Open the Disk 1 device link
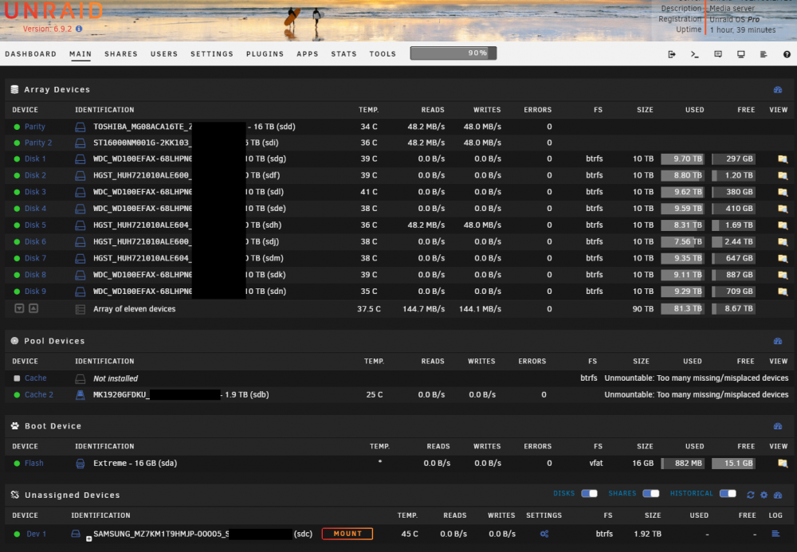The width and height of the screenshot is (797, 552). [35, 159]
